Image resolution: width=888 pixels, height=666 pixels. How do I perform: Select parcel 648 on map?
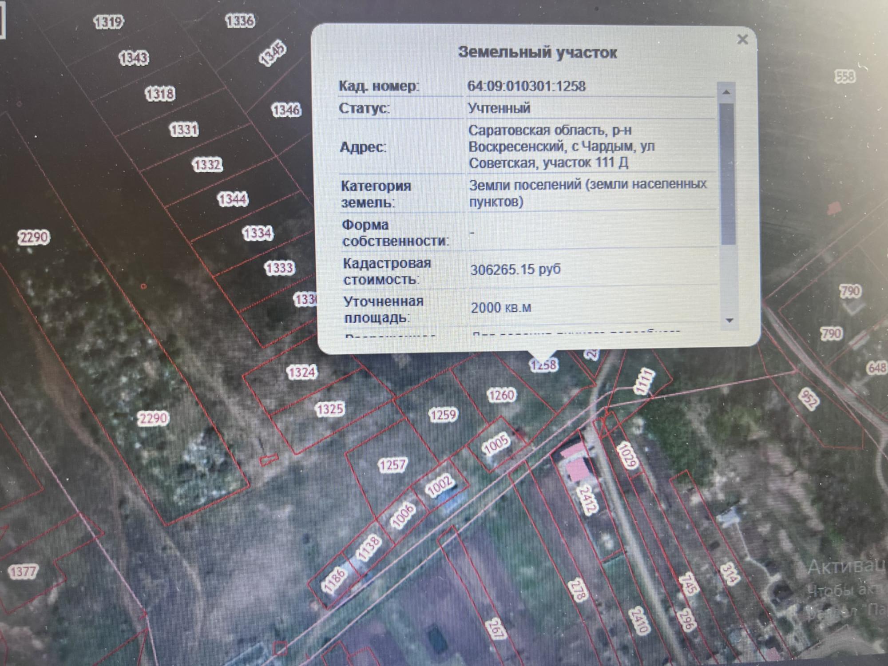[876, 368]
